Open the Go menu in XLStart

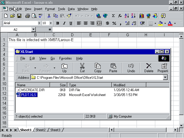tap(53, 58)
